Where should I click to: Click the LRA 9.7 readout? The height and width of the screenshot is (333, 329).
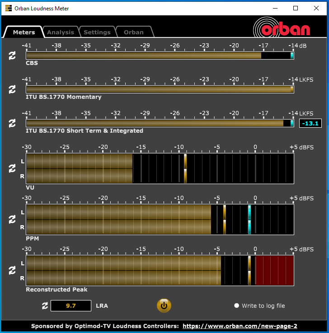(71, 305)
